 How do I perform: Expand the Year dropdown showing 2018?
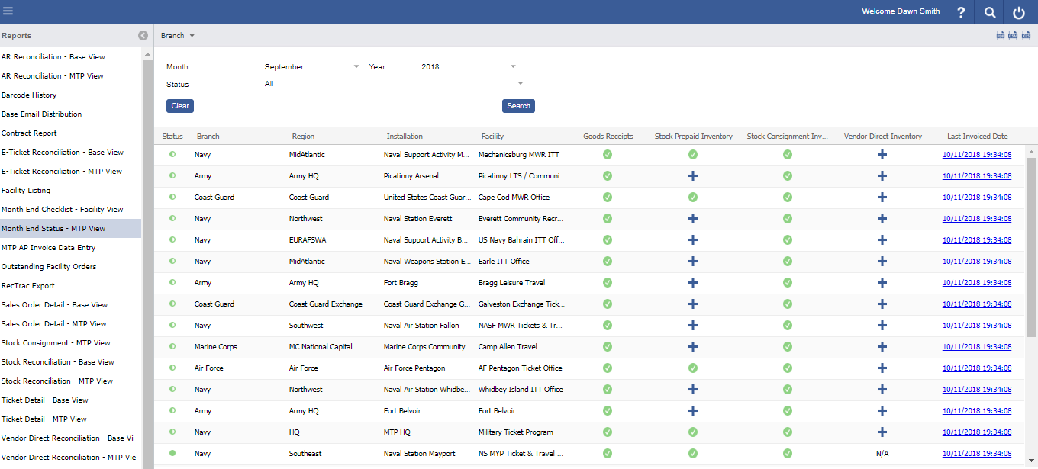[x=468, y=67]
